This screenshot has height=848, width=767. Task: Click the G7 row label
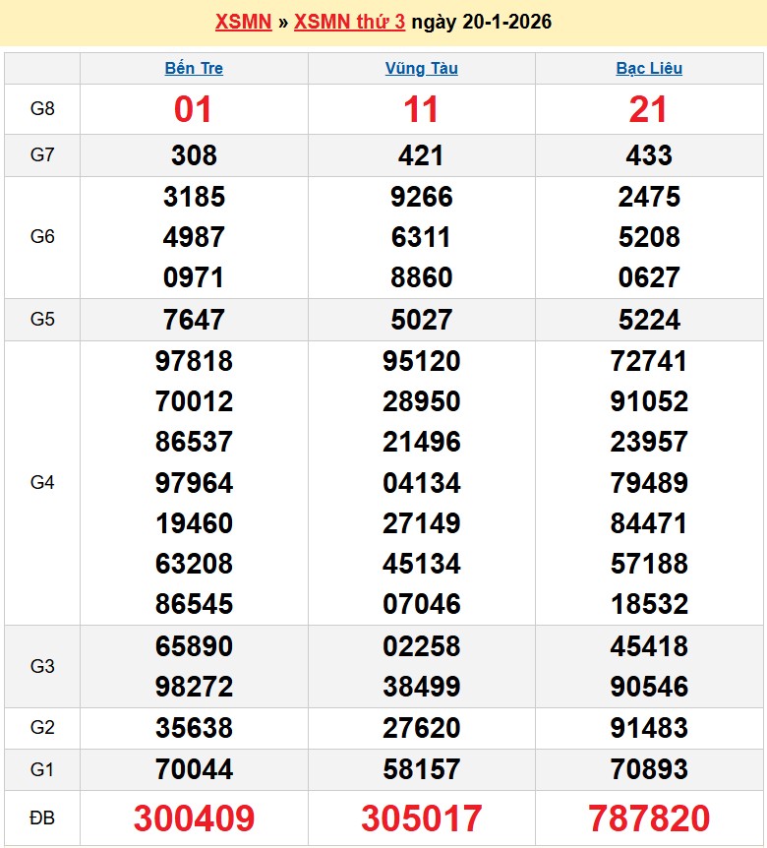[x=42, y=155]
